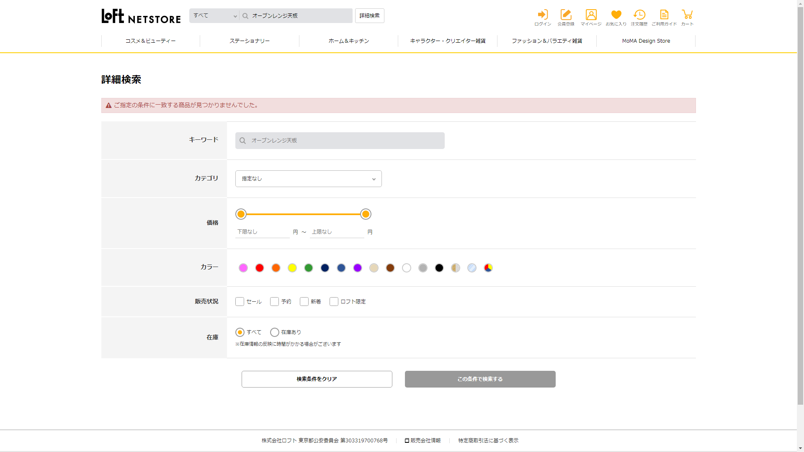Image resolution: width=804 pixels, height=452 pixels.
Task: Enable the セール checkbox
Action: (240, 302)
